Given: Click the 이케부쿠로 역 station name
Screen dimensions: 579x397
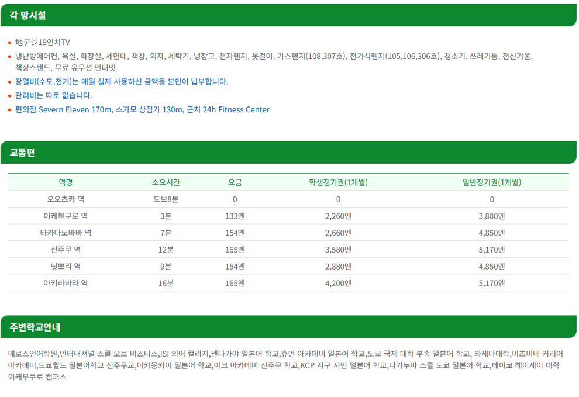Looking at the screenshot, I should (66, 216).
